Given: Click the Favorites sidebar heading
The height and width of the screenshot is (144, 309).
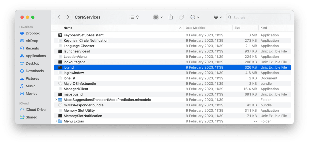Looking at the screenshot, I should [x=26, y=27].
